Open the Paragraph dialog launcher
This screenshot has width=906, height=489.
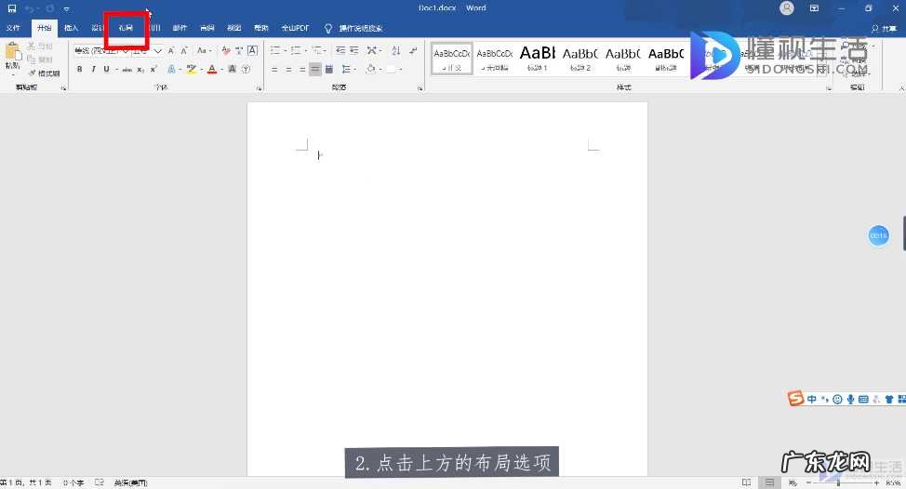420,88
